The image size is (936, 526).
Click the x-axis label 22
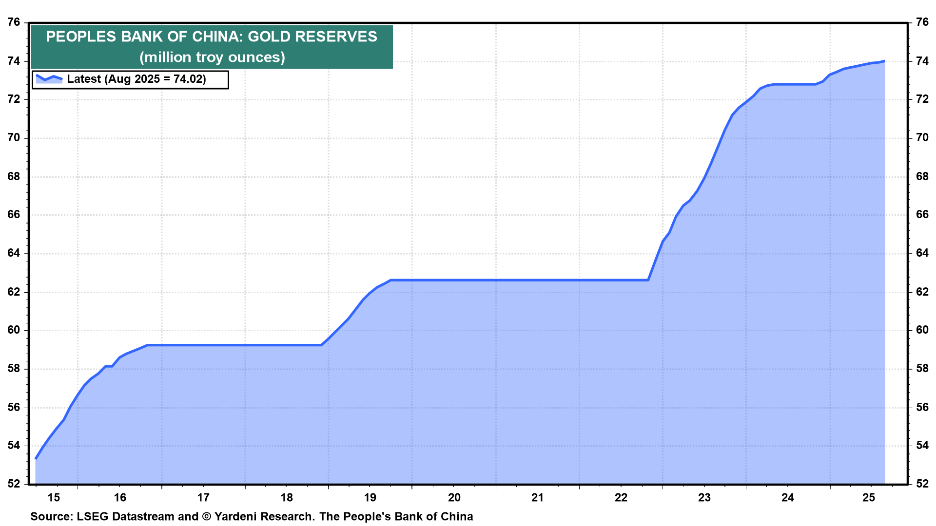point(621,497)
